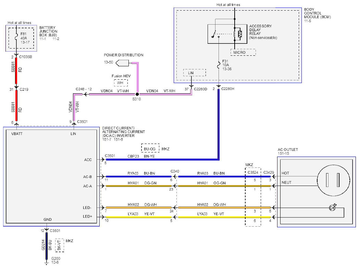Select the 'F31 10A' fuse rating text

(x=225, y=63)
